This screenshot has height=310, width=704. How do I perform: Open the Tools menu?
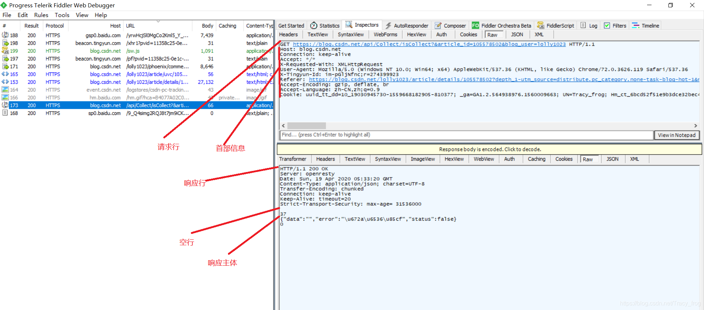click(x=62, y=15)
